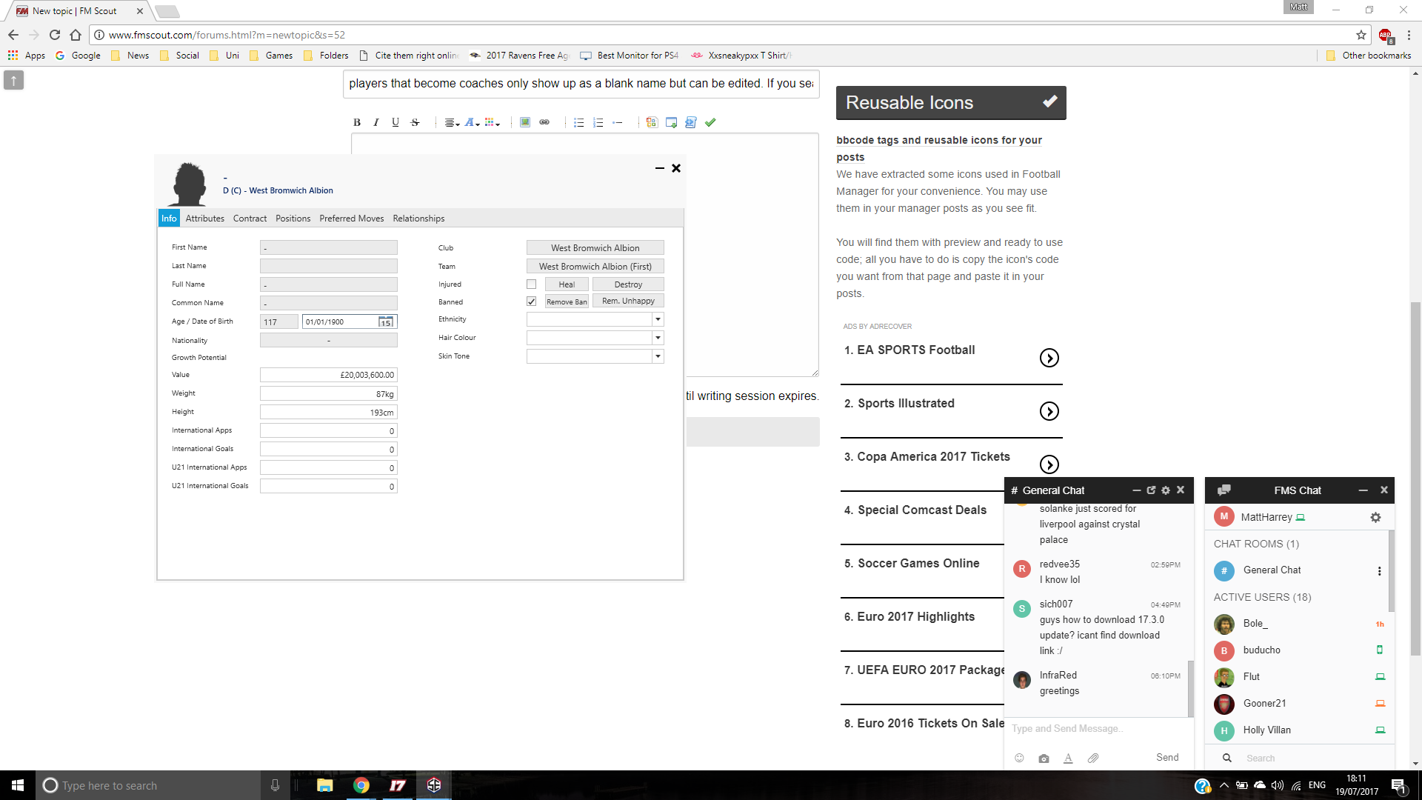Viewport: 1422px width, 800px height.
Task: Switch to Relationships tab
Action: [x=418, y=219]
